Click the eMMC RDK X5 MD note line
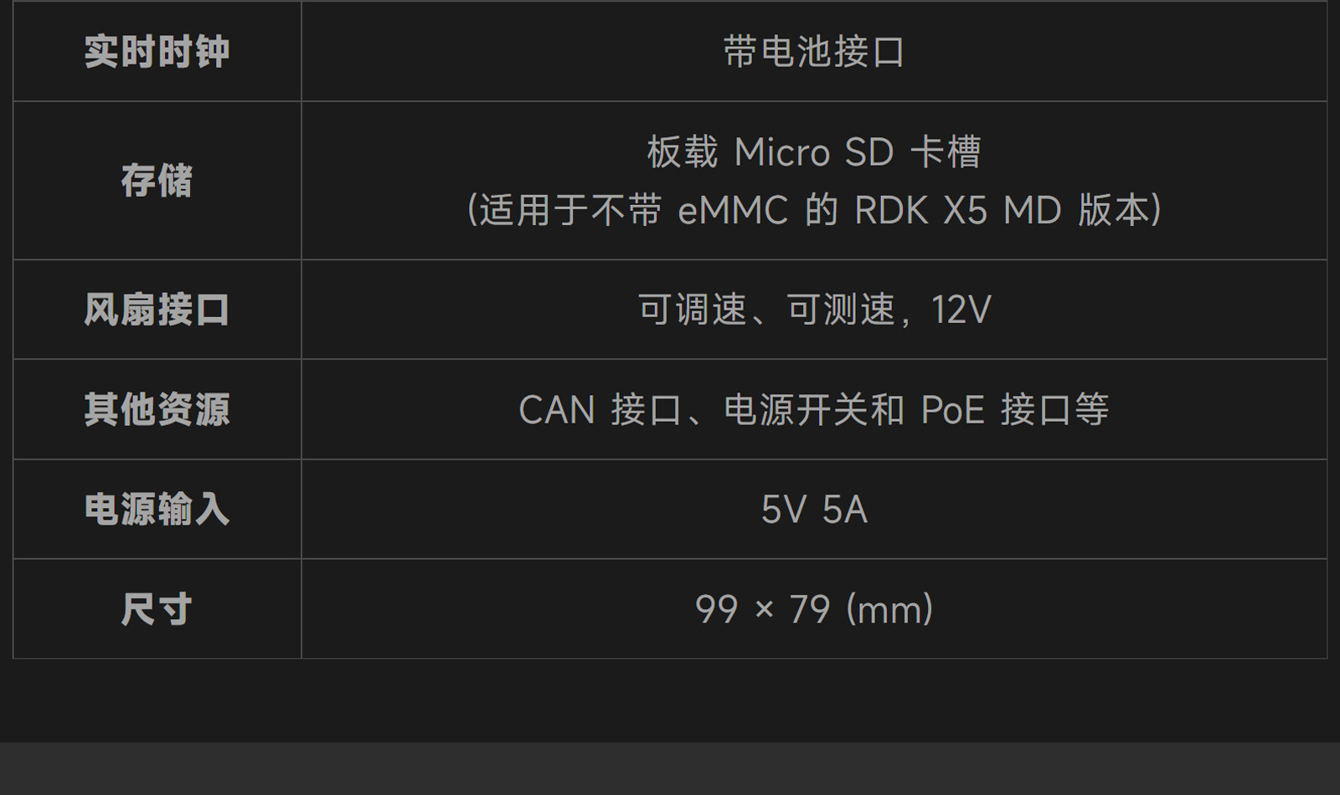Viewport: 1340px width, 795px height. 814,209
